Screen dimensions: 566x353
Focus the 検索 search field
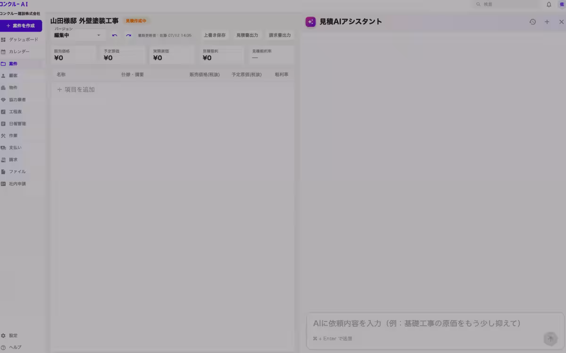pos(506,4)
